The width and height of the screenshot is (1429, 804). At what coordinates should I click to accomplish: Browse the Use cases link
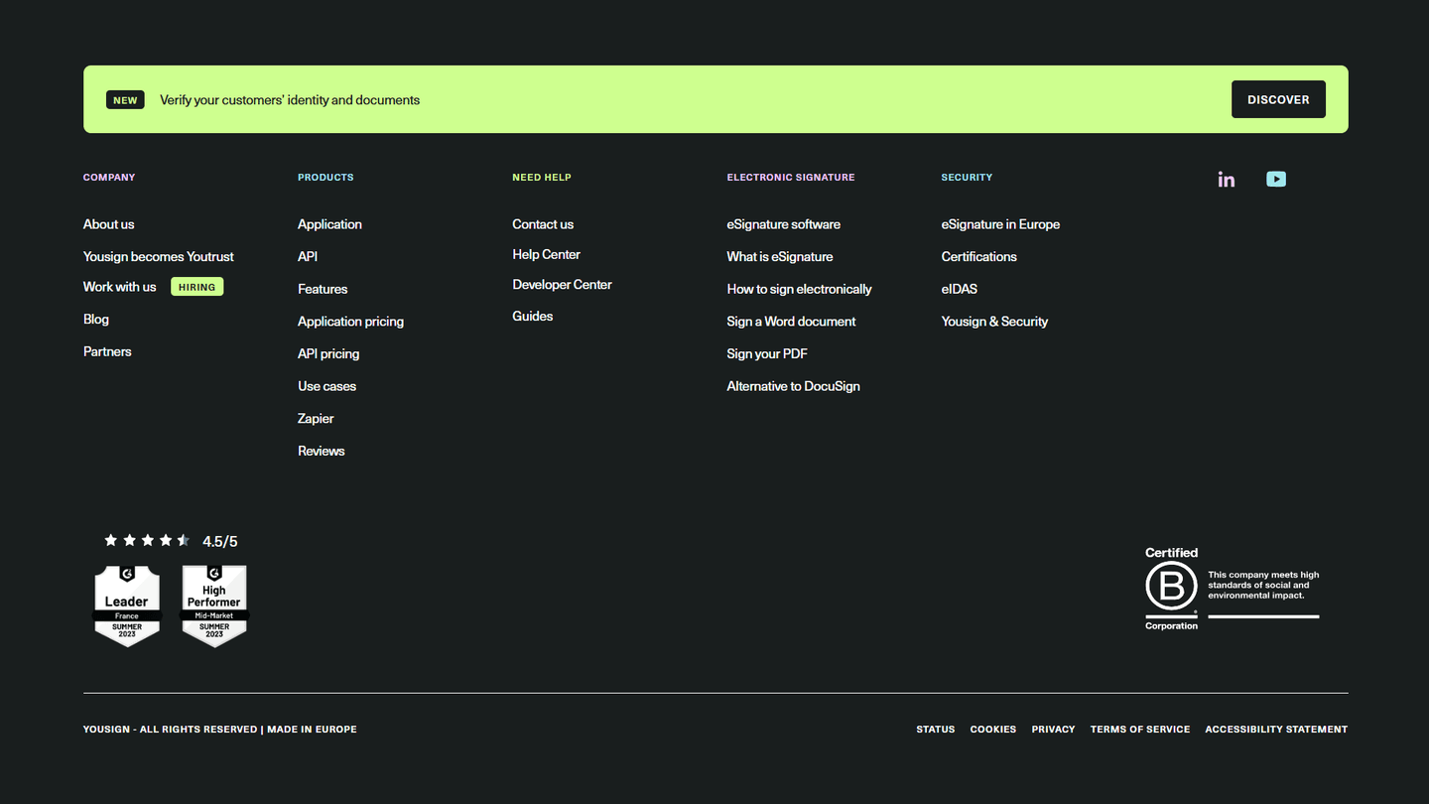coord(326,386)
